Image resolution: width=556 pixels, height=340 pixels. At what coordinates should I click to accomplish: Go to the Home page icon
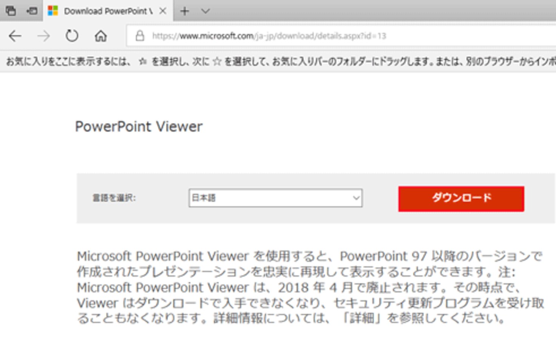100,36
